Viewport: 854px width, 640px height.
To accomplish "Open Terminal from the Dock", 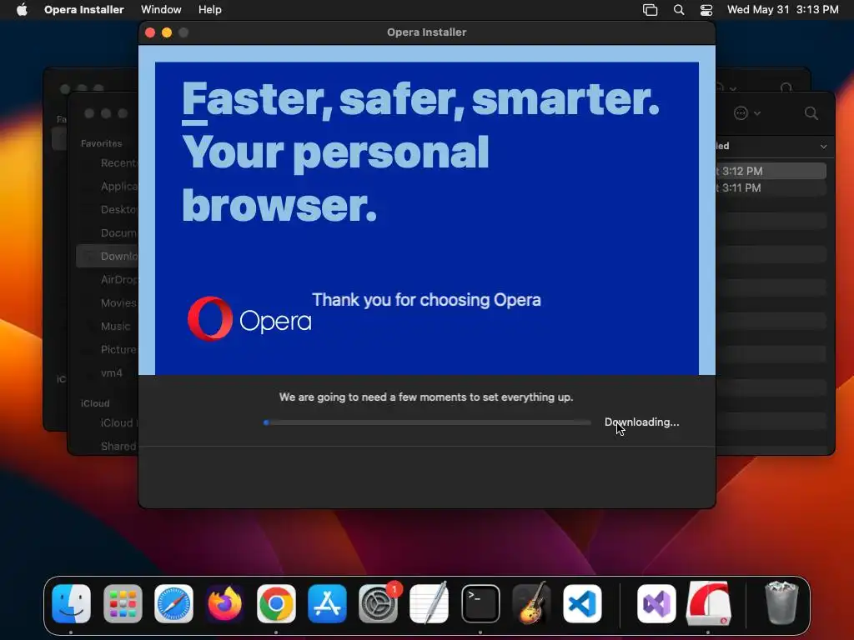I will 480,603.
